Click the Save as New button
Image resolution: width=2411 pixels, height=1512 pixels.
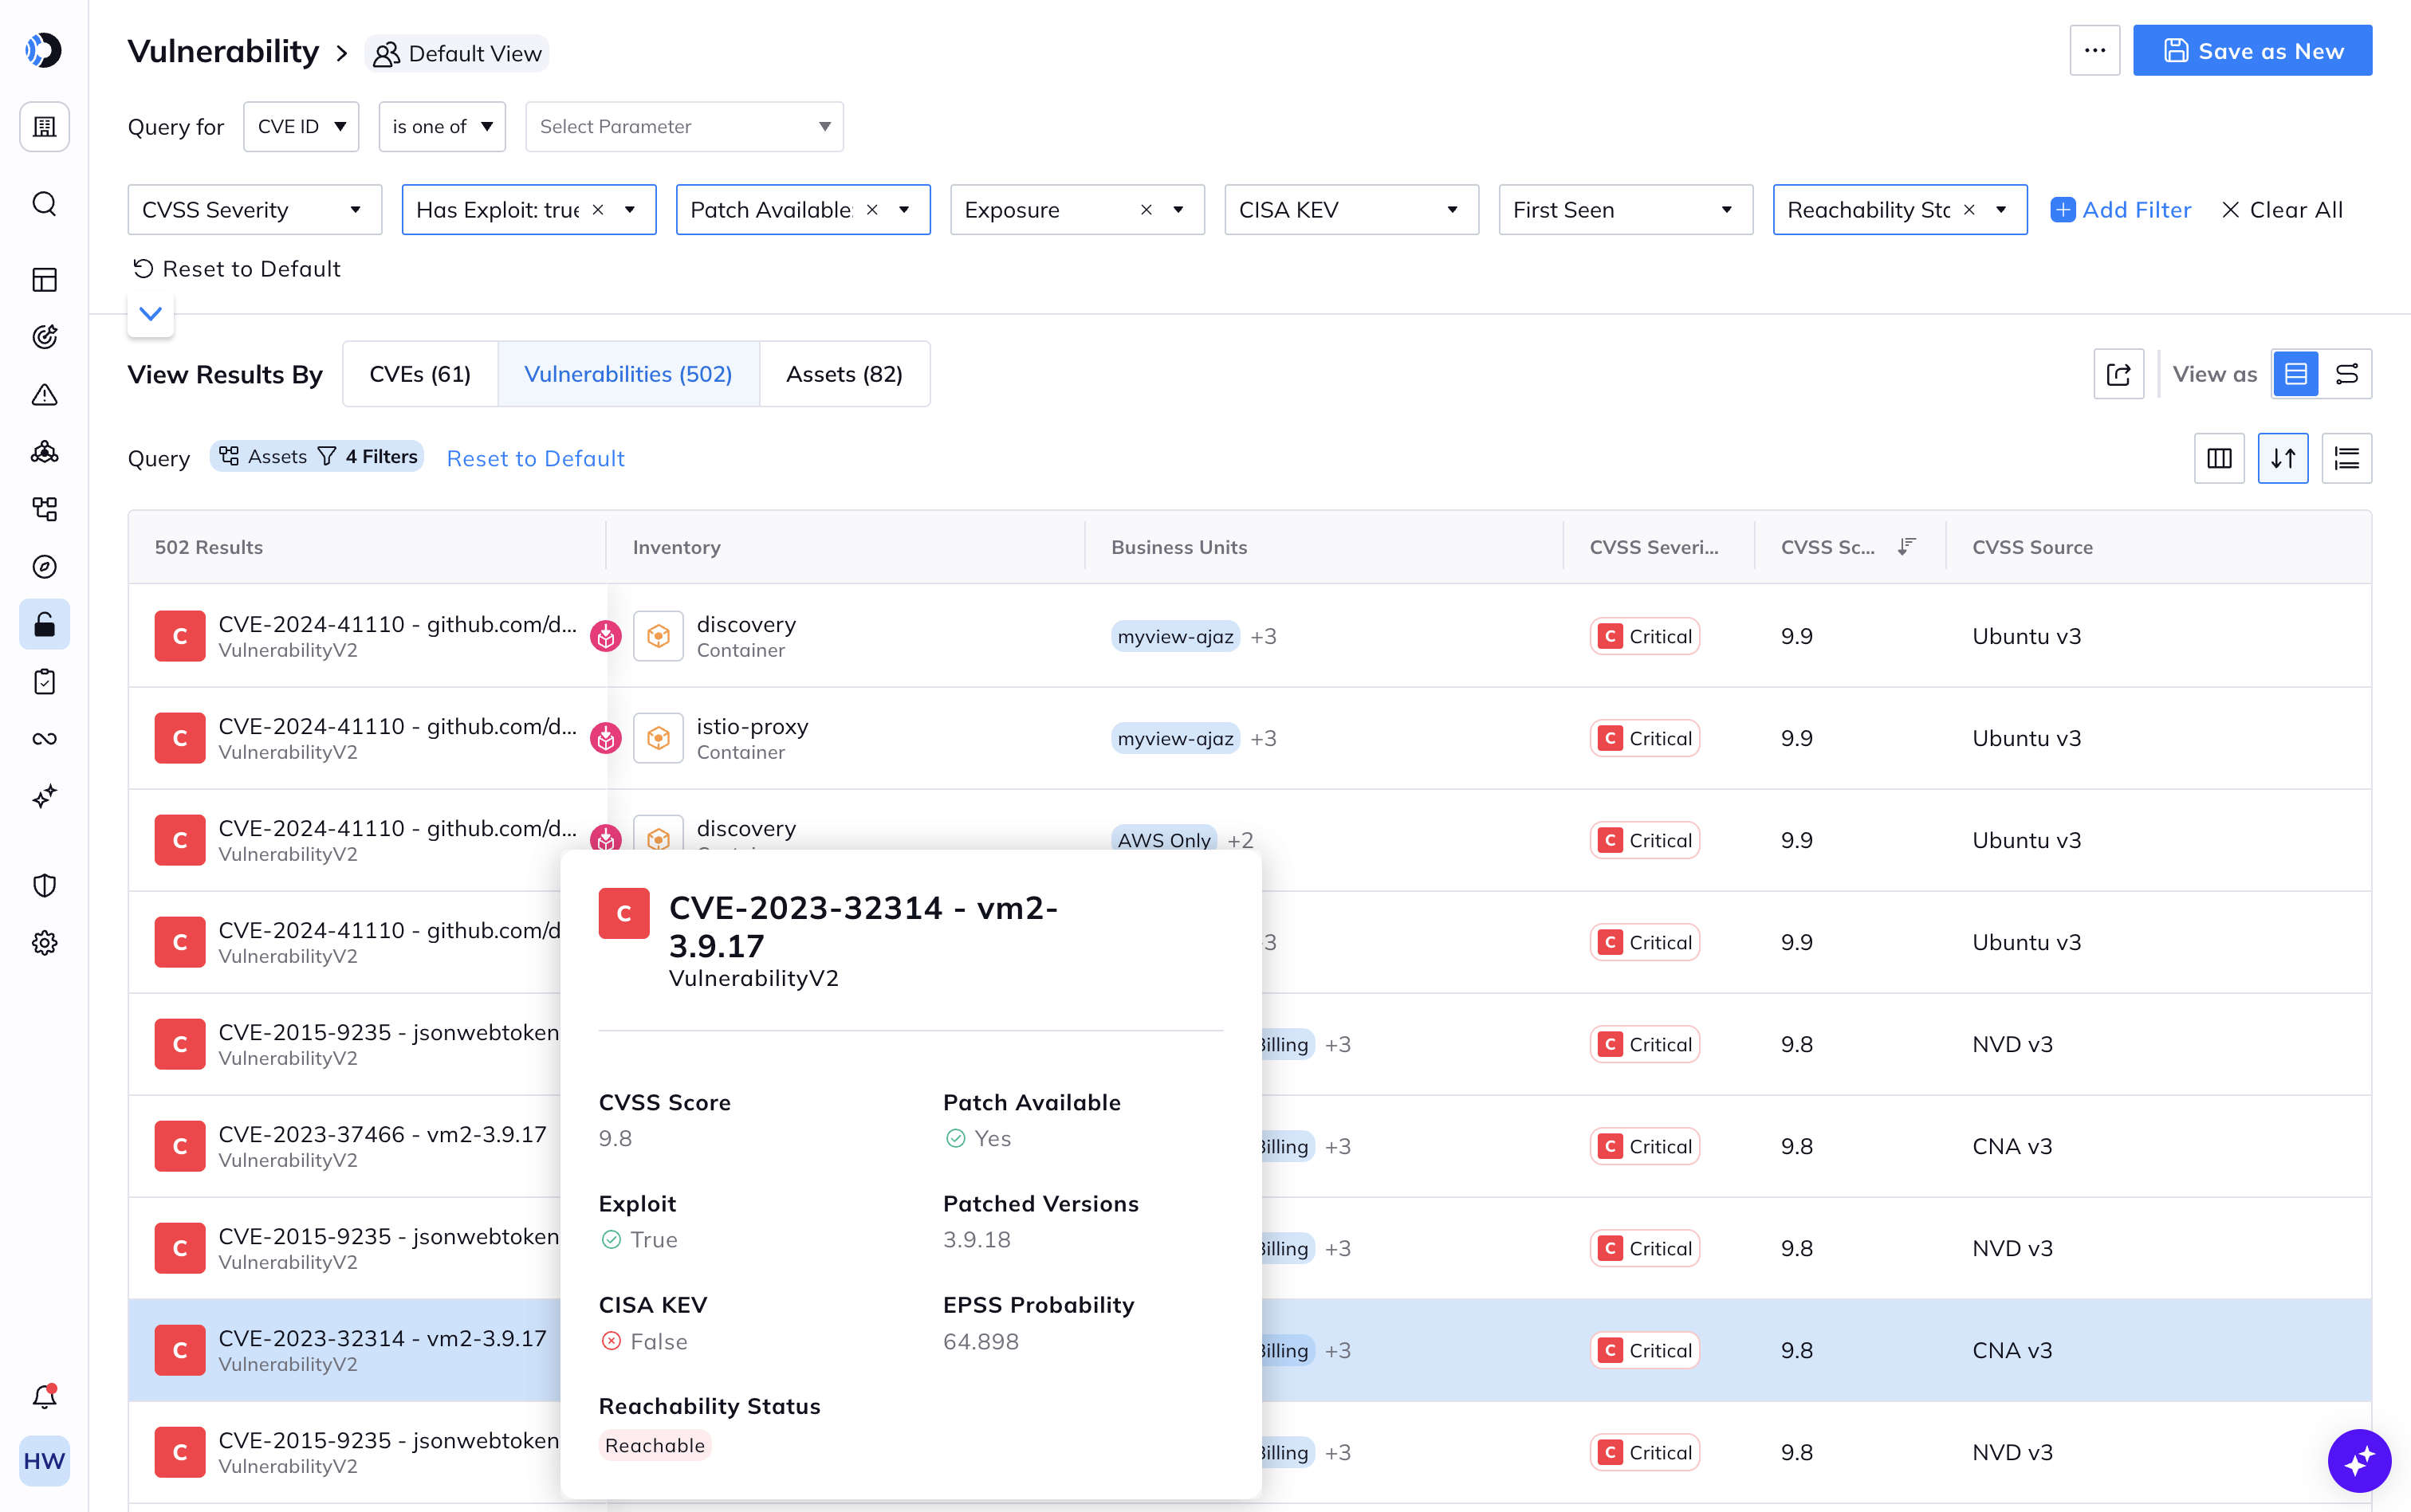pyautogui.click(x=2252, y=50)
